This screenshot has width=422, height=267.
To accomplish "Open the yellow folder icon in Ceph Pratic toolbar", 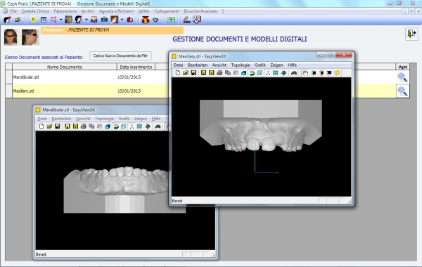I will [18, 20].
